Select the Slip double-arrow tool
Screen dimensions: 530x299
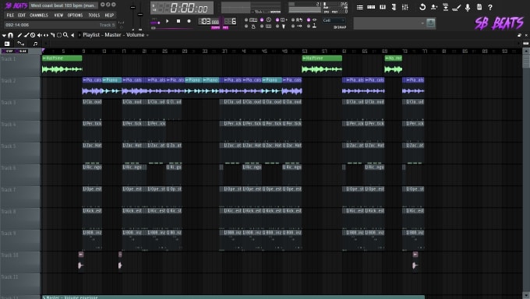pyautogui.click(x=46, y=35)
